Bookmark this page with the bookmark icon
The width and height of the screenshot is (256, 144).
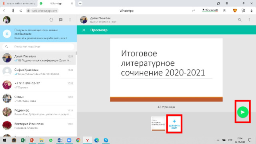coord(224,11)
